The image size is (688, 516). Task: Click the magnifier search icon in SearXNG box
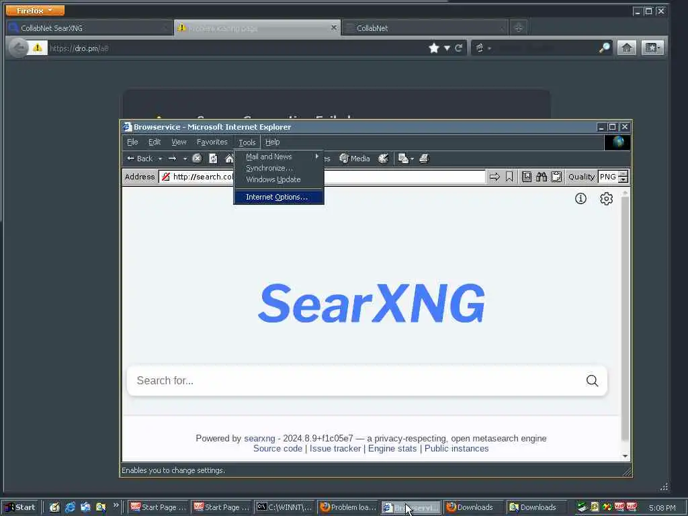point(593,380)
